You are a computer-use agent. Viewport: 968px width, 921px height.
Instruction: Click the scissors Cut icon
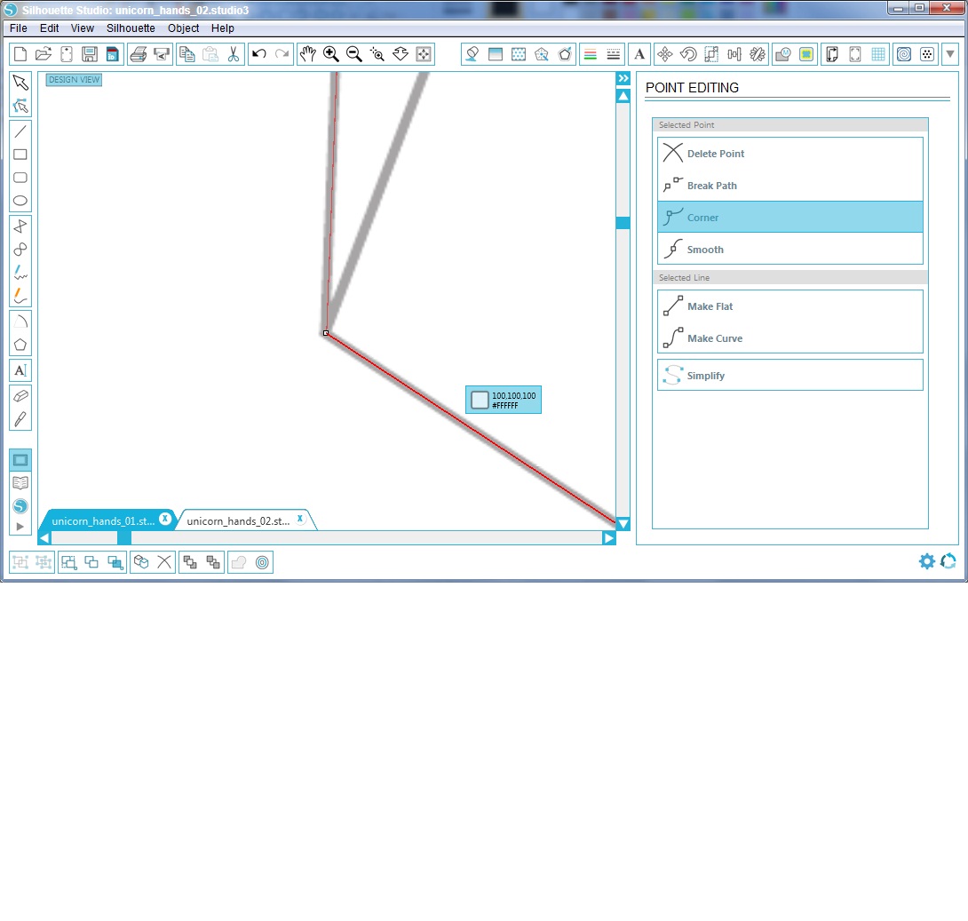pos(234,54)
